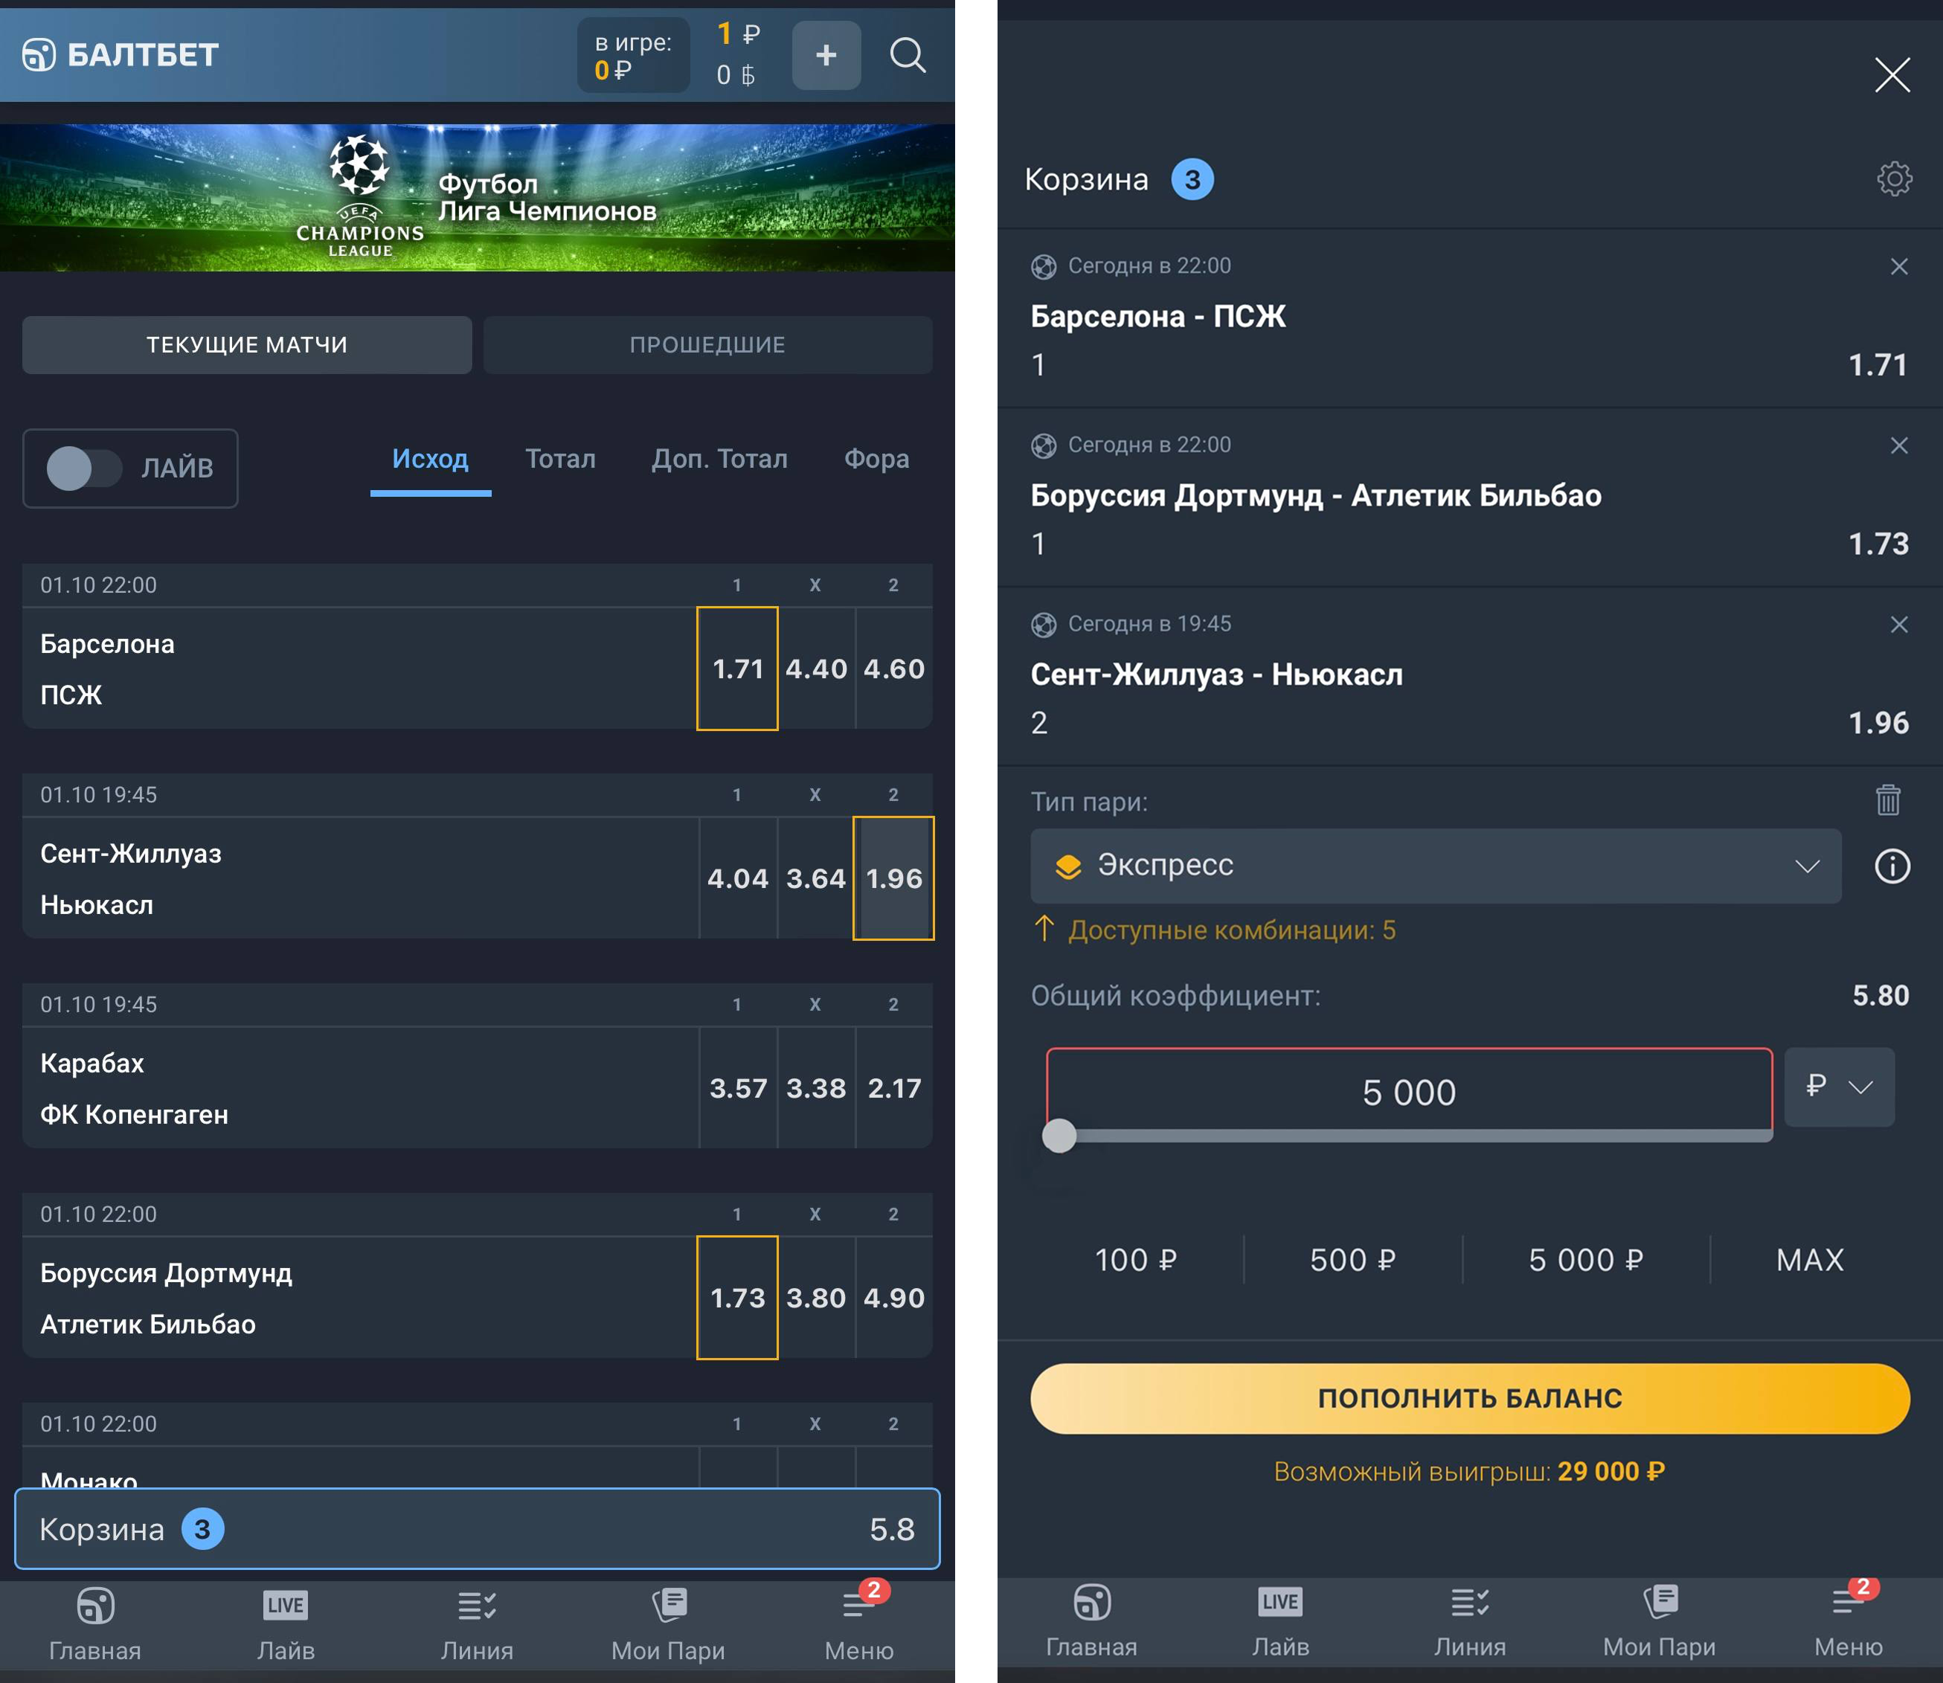Viewport: 1943px width, 1683px height.
Task: Remove Барселона - ПСЖ from basket
Action: coord(1898,267)
